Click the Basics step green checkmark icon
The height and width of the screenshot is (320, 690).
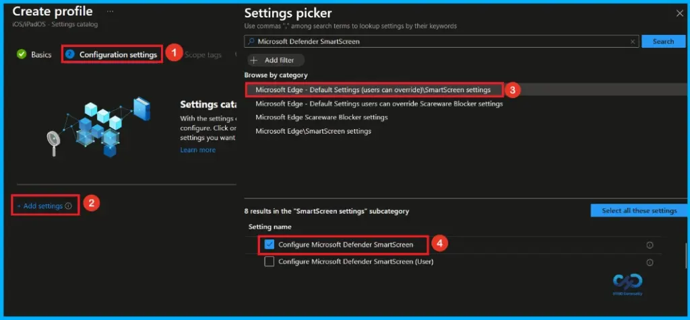(x=22, y=54)
